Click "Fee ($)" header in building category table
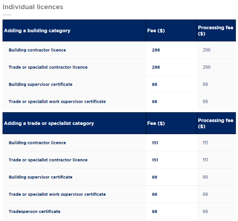Viewport: 238px width, 221px height. [156, 30]
